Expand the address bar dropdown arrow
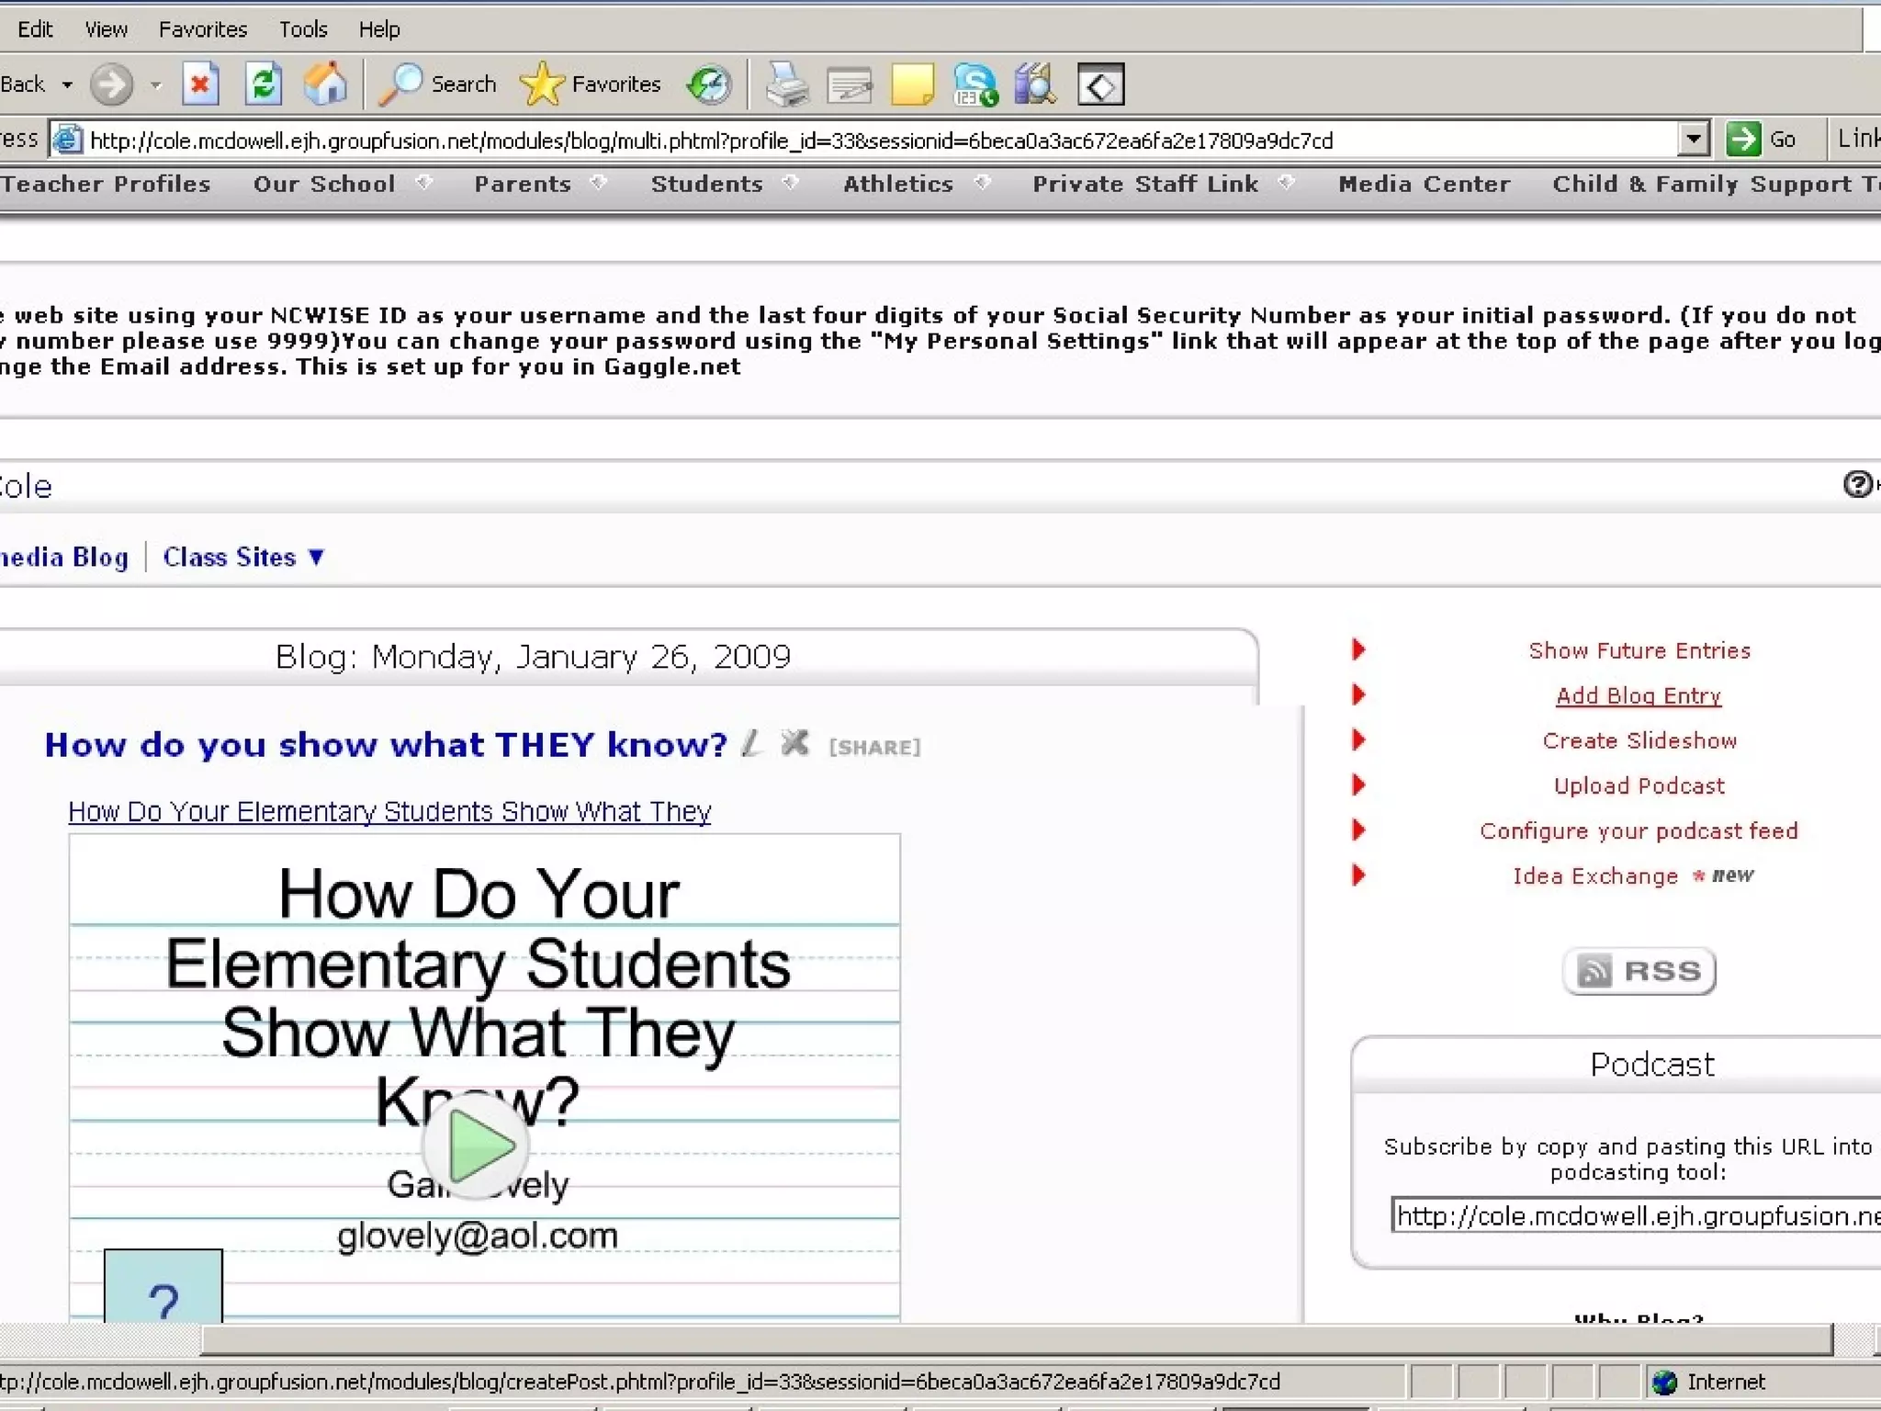 click(x=1693, y=140)
